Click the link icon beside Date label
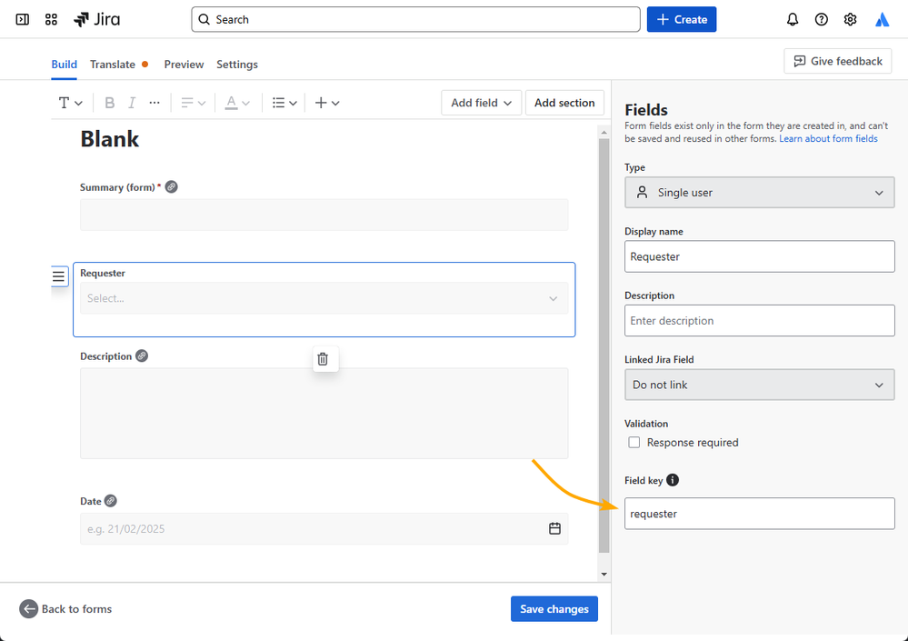The width and height of the screenshot is (908, 641). click(x=111, y=501)
